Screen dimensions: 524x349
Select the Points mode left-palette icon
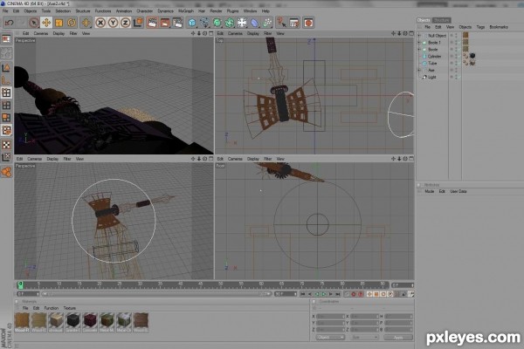pos(6,92)
